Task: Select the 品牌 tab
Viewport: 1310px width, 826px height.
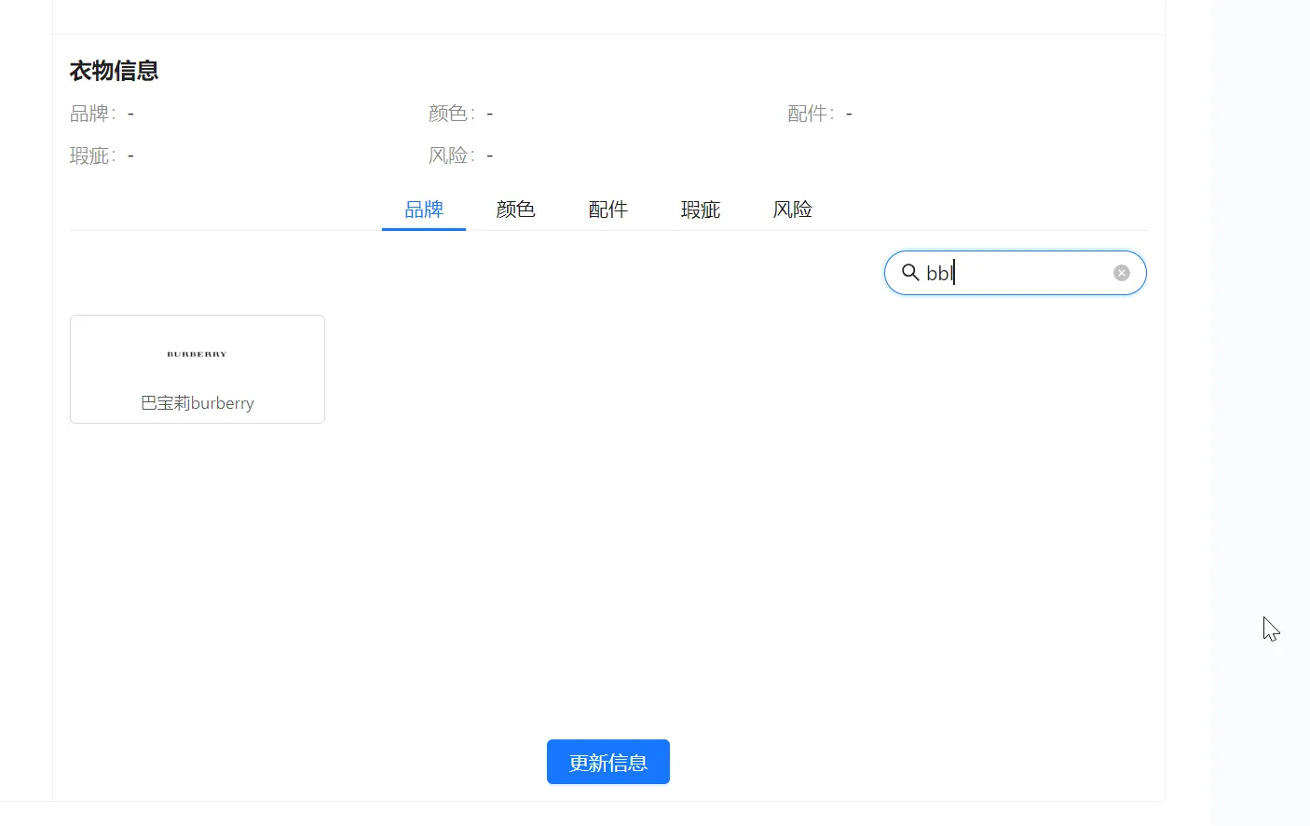Action: pos(424,210)
